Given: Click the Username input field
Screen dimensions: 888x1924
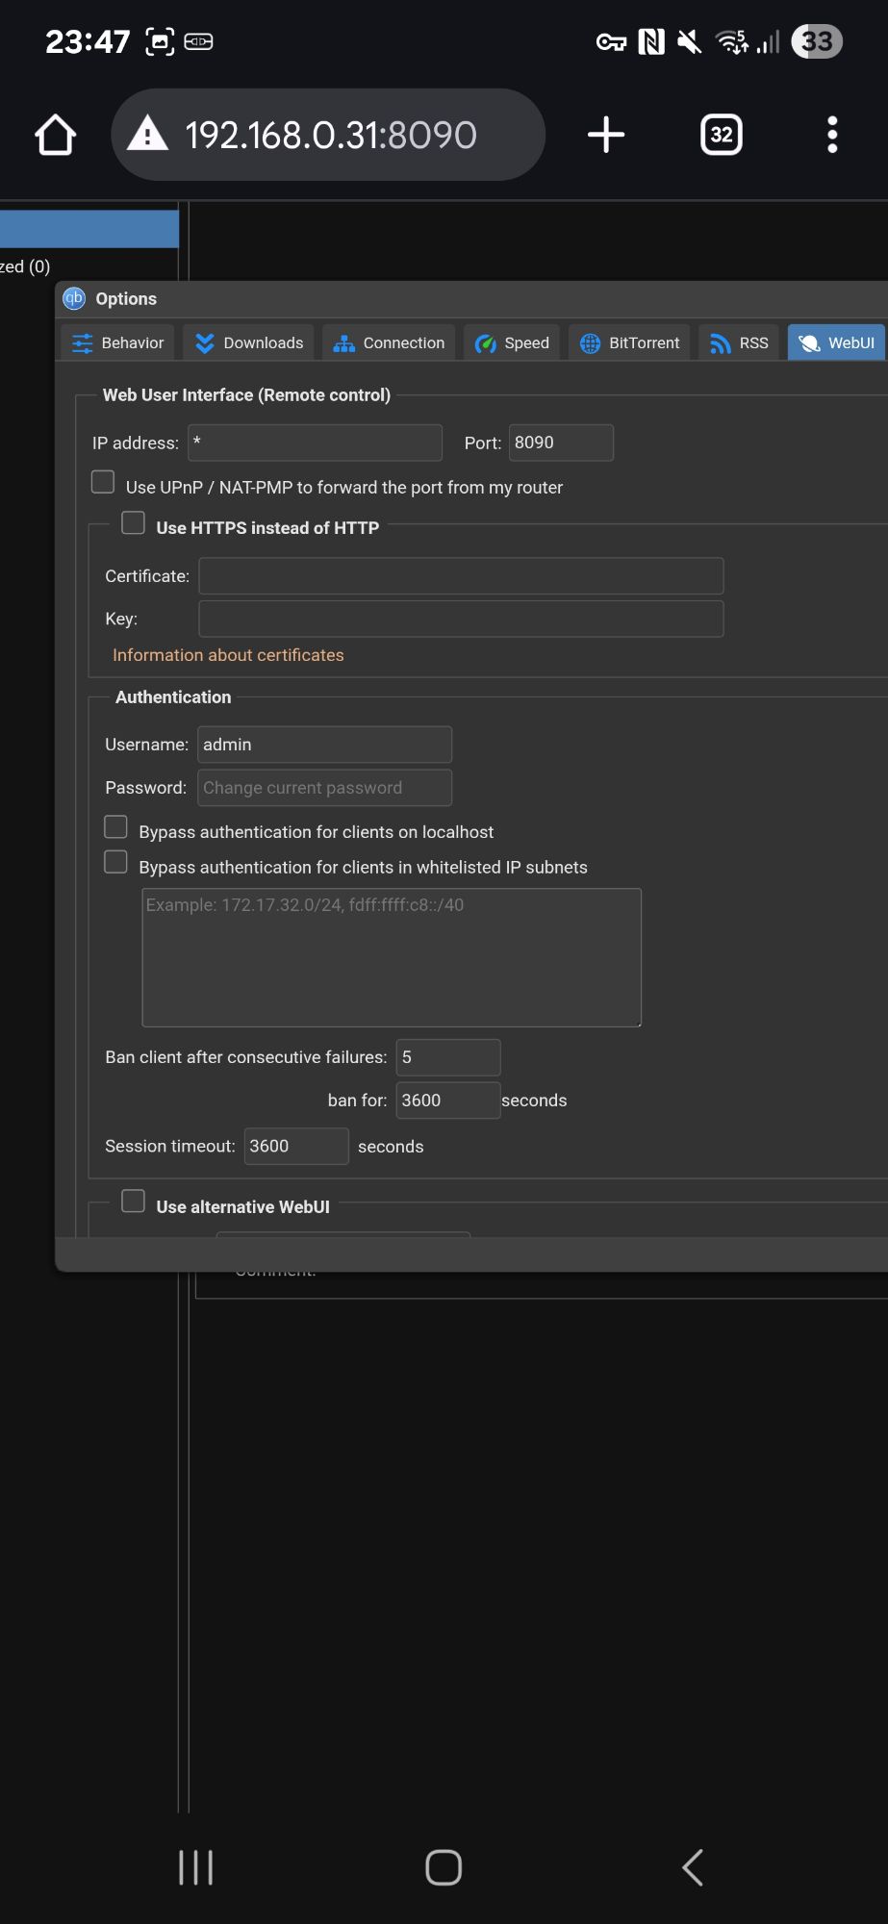Looking at the screenshot, I should point(324,745).
